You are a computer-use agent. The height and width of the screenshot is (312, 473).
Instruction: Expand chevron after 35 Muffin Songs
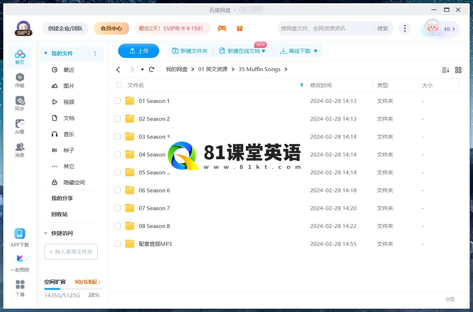[x=286, y=69]
